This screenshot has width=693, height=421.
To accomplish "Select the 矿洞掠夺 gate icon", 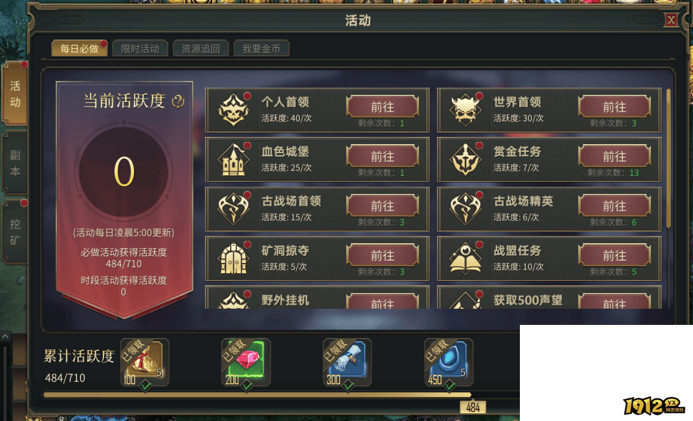I will pos(234,258).
